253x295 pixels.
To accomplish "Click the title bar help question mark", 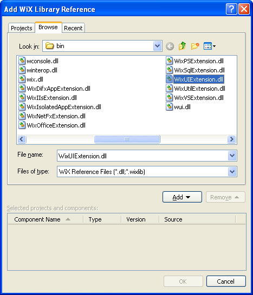I will (x=231, y=9).
